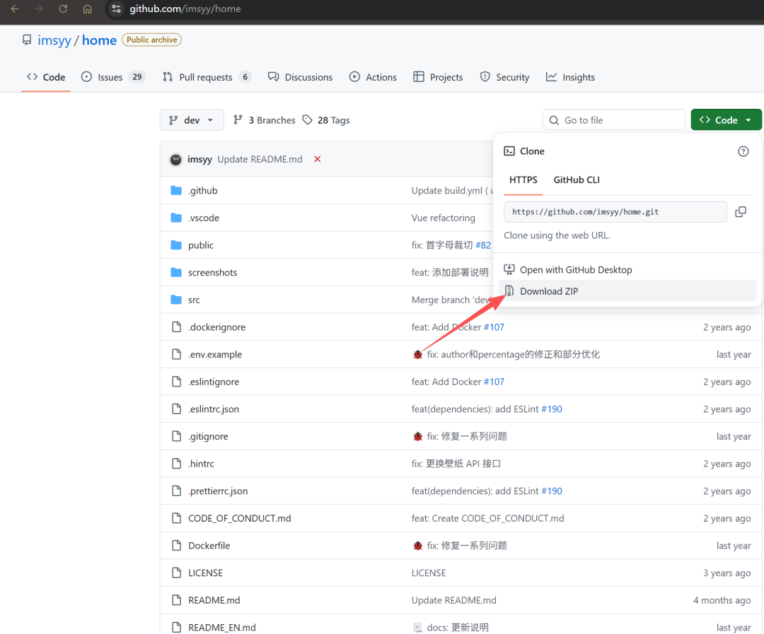Viewport: 764px width, 634px height.
Task: Open the feat: Create CODE_OF_CONDUCT.md commit message
Action: point(487,518)
